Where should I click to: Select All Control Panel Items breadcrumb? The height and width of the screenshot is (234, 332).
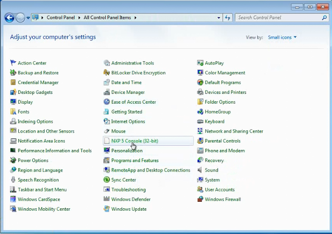107,18
